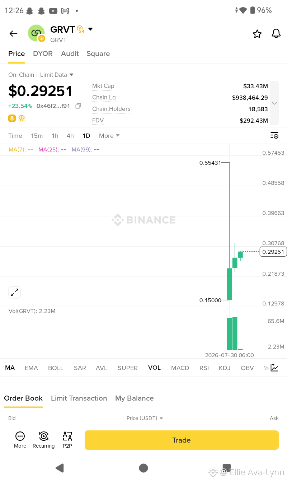Image resolution: width=287 pixels, height=481 pixels.
Task: Tap the x4 verified badge next to GRVT
Action: [81, 29]
